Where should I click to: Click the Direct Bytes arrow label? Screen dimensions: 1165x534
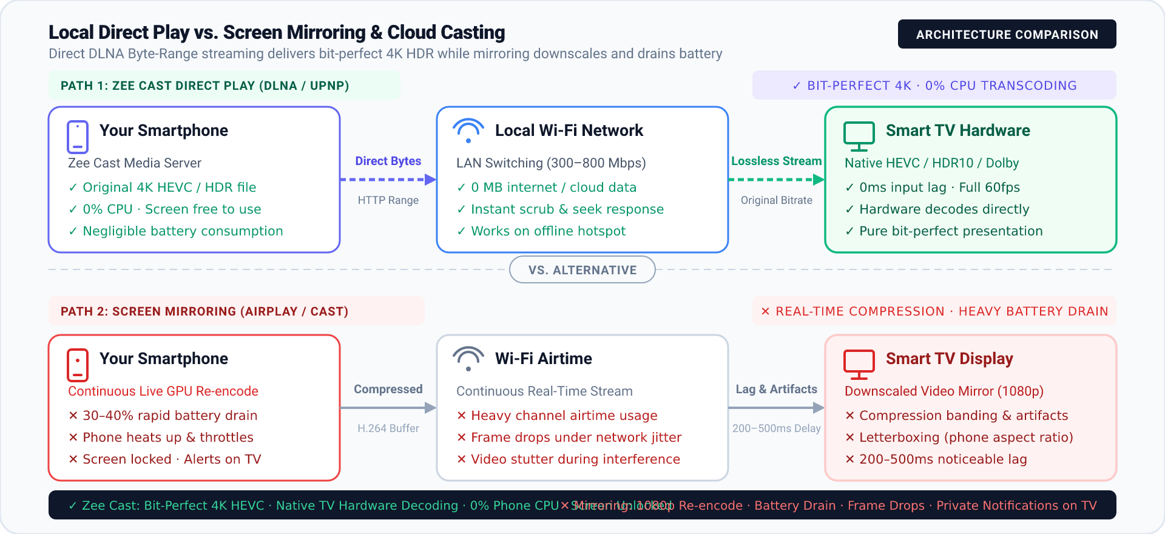388,161
